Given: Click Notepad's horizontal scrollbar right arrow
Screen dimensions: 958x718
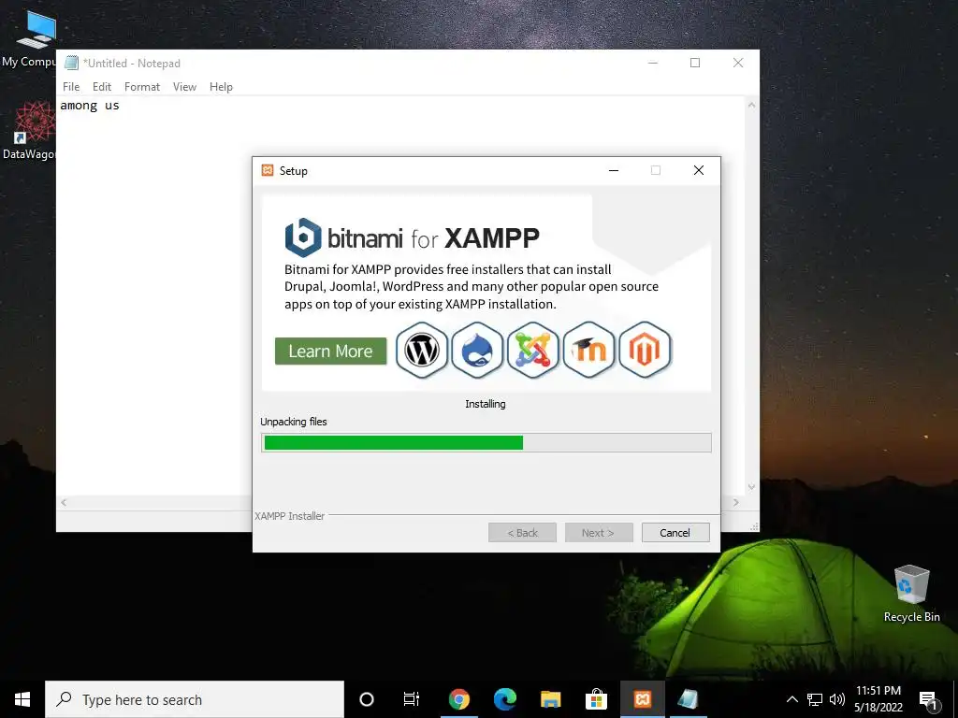Looking at the screenshot, I should (x=736, y=502).
